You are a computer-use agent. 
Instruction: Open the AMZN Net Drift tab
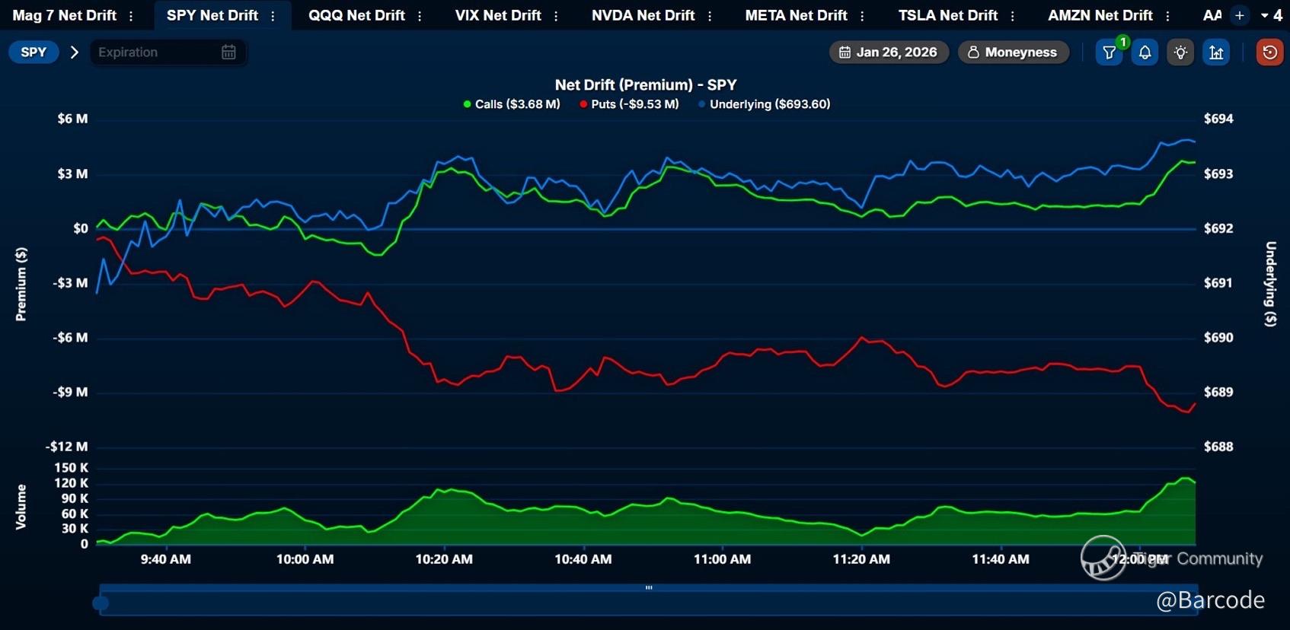point(1100,15)
